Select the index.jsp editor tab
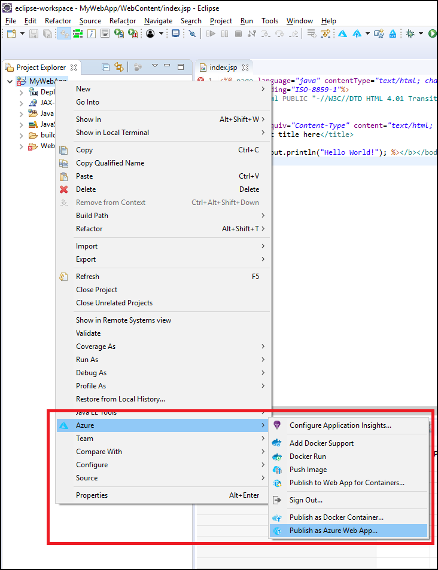Viewport: 438px width, 570px height. (224, 68)
